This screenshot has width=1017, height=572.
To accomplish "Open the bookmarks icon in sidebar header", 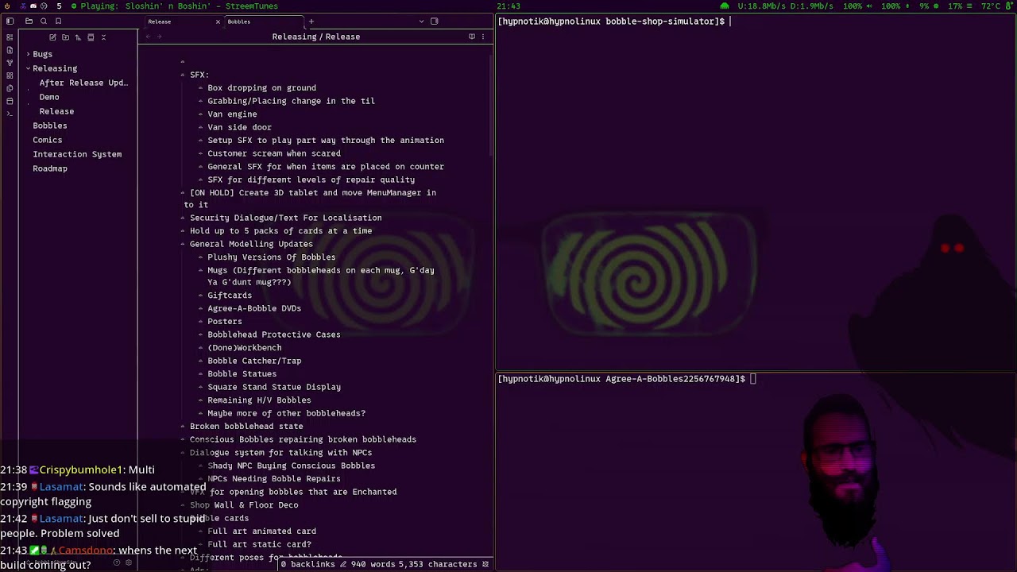I will tap(58, 21).
